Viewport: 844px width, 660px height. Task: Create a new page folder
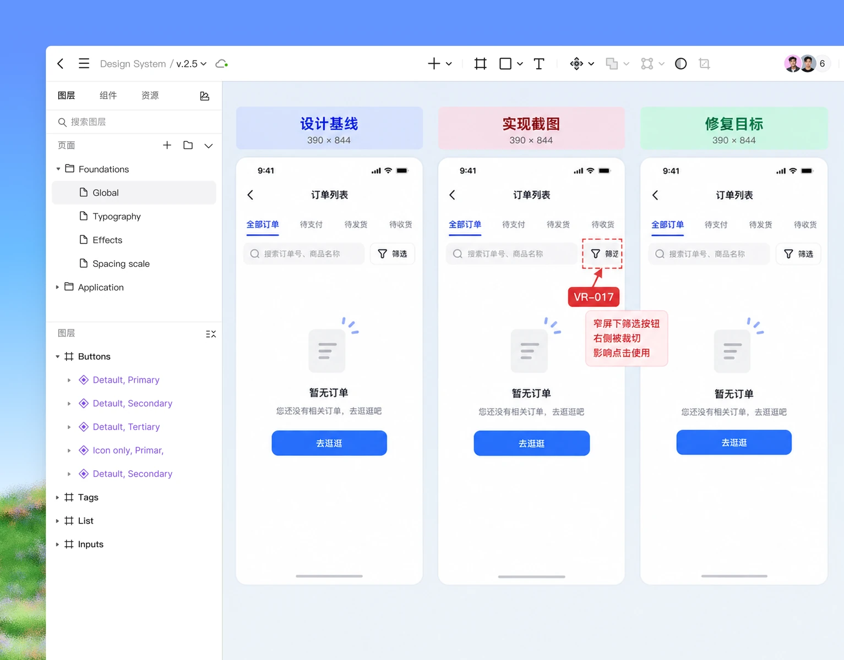click(x=188, y=145)
